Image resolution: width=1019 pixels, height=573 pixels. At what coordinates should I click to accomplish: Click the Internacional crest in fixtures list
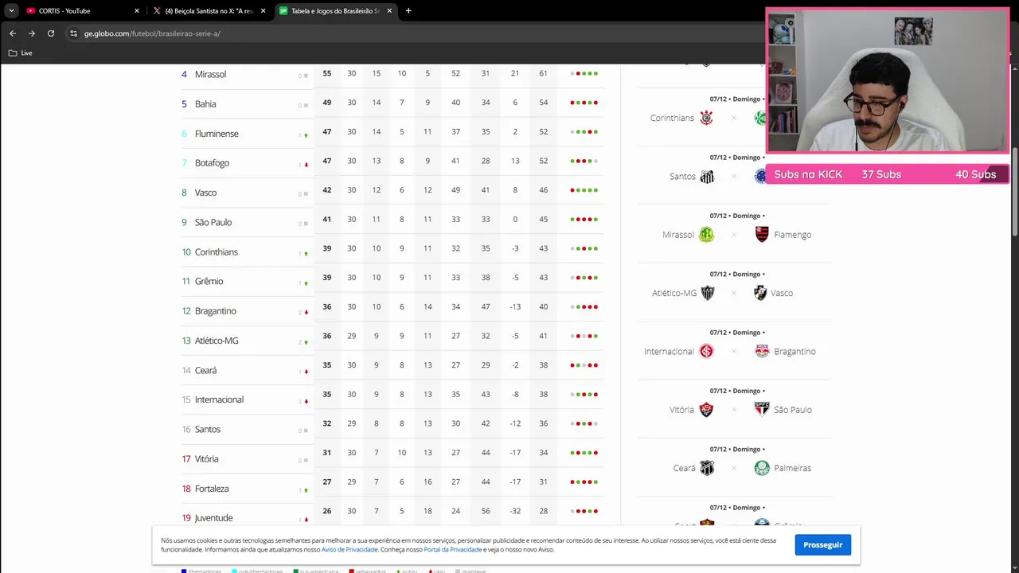(x=706, y=351)
